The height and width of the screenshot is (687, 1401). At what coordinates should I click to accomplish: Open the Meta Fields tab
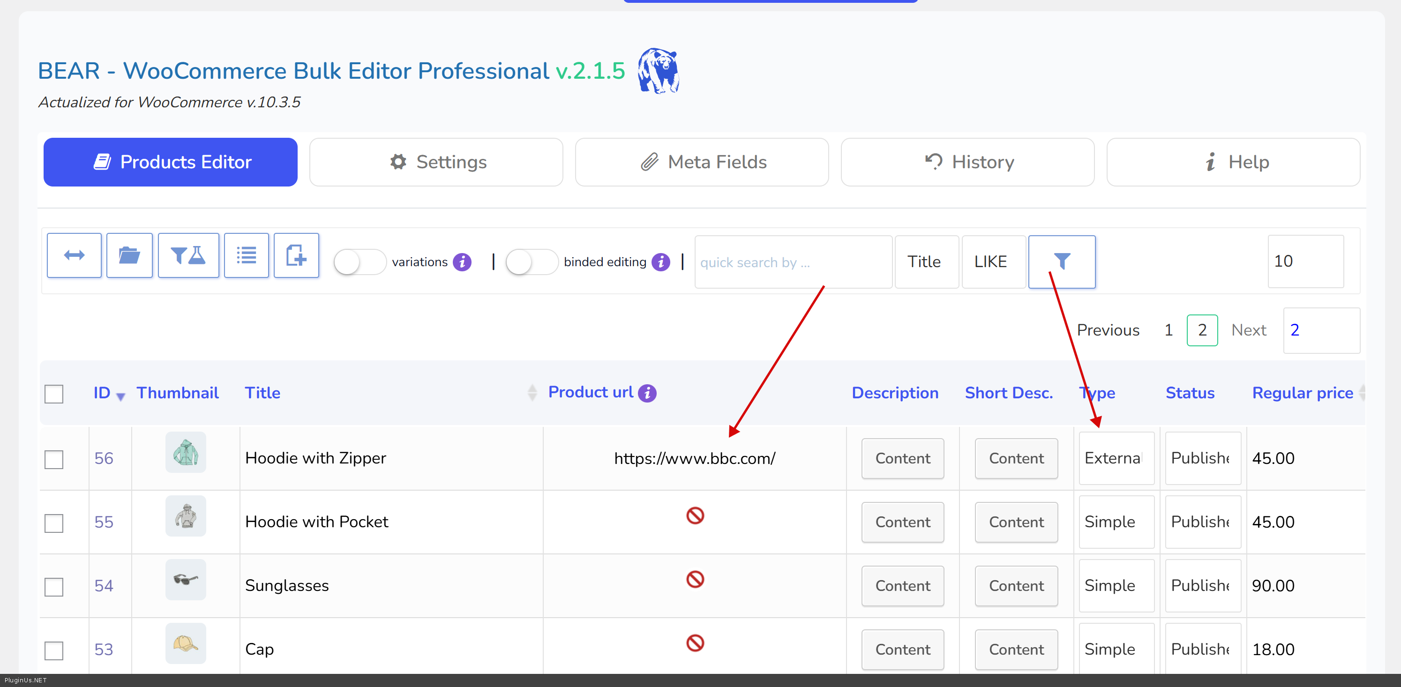click(702, 162)
